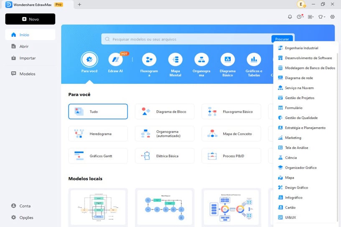The image size is (341, 227).
Task: Choose Elétrica Básica card
Action: click(x=165, y=156)
